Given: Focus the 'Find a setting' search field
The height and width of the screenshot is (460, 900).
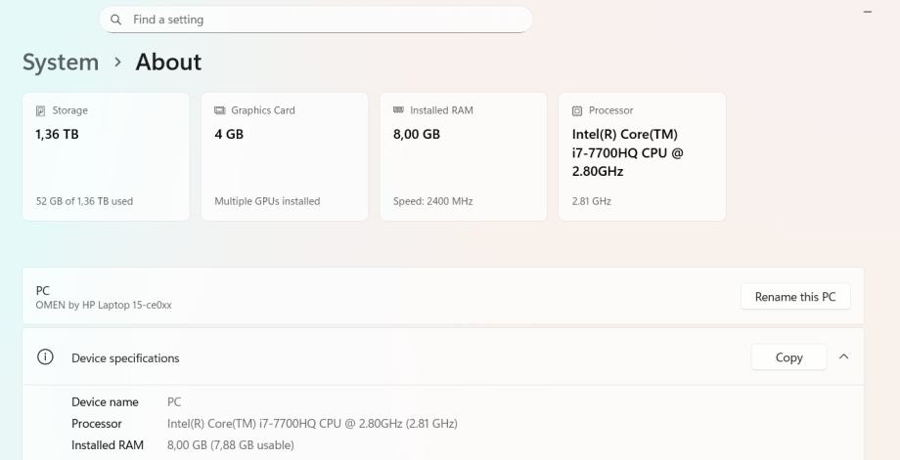Looking at the screenshot, I should click(323, 20).
